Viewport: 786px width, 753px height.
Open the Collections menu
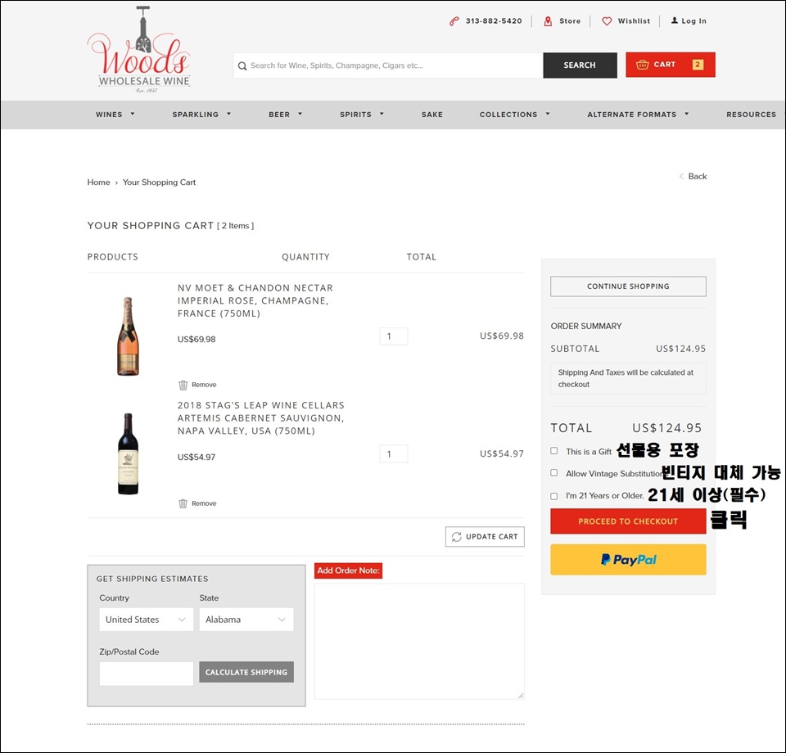pos(508,115)
